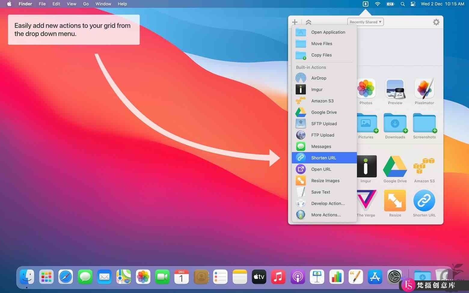Click the Imgur grid action
The image size is (469, 293).
367,166
